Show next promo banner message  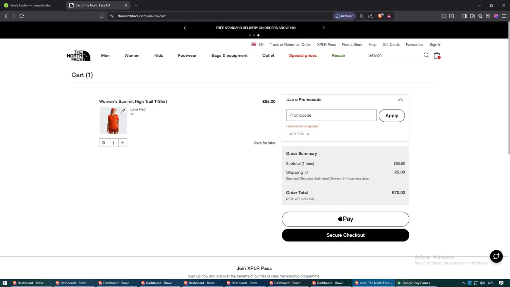[324, 28]
